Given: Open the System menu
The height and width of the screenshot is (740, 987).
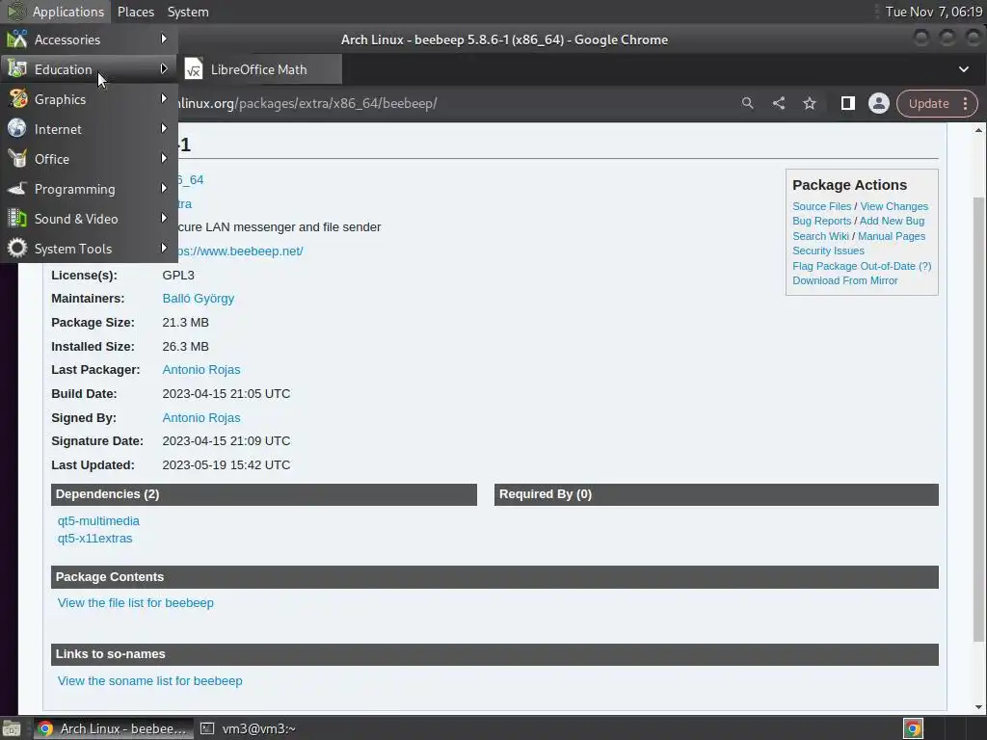Looking at the screenshot, I should pyautogui.click(x=188, y=12).
